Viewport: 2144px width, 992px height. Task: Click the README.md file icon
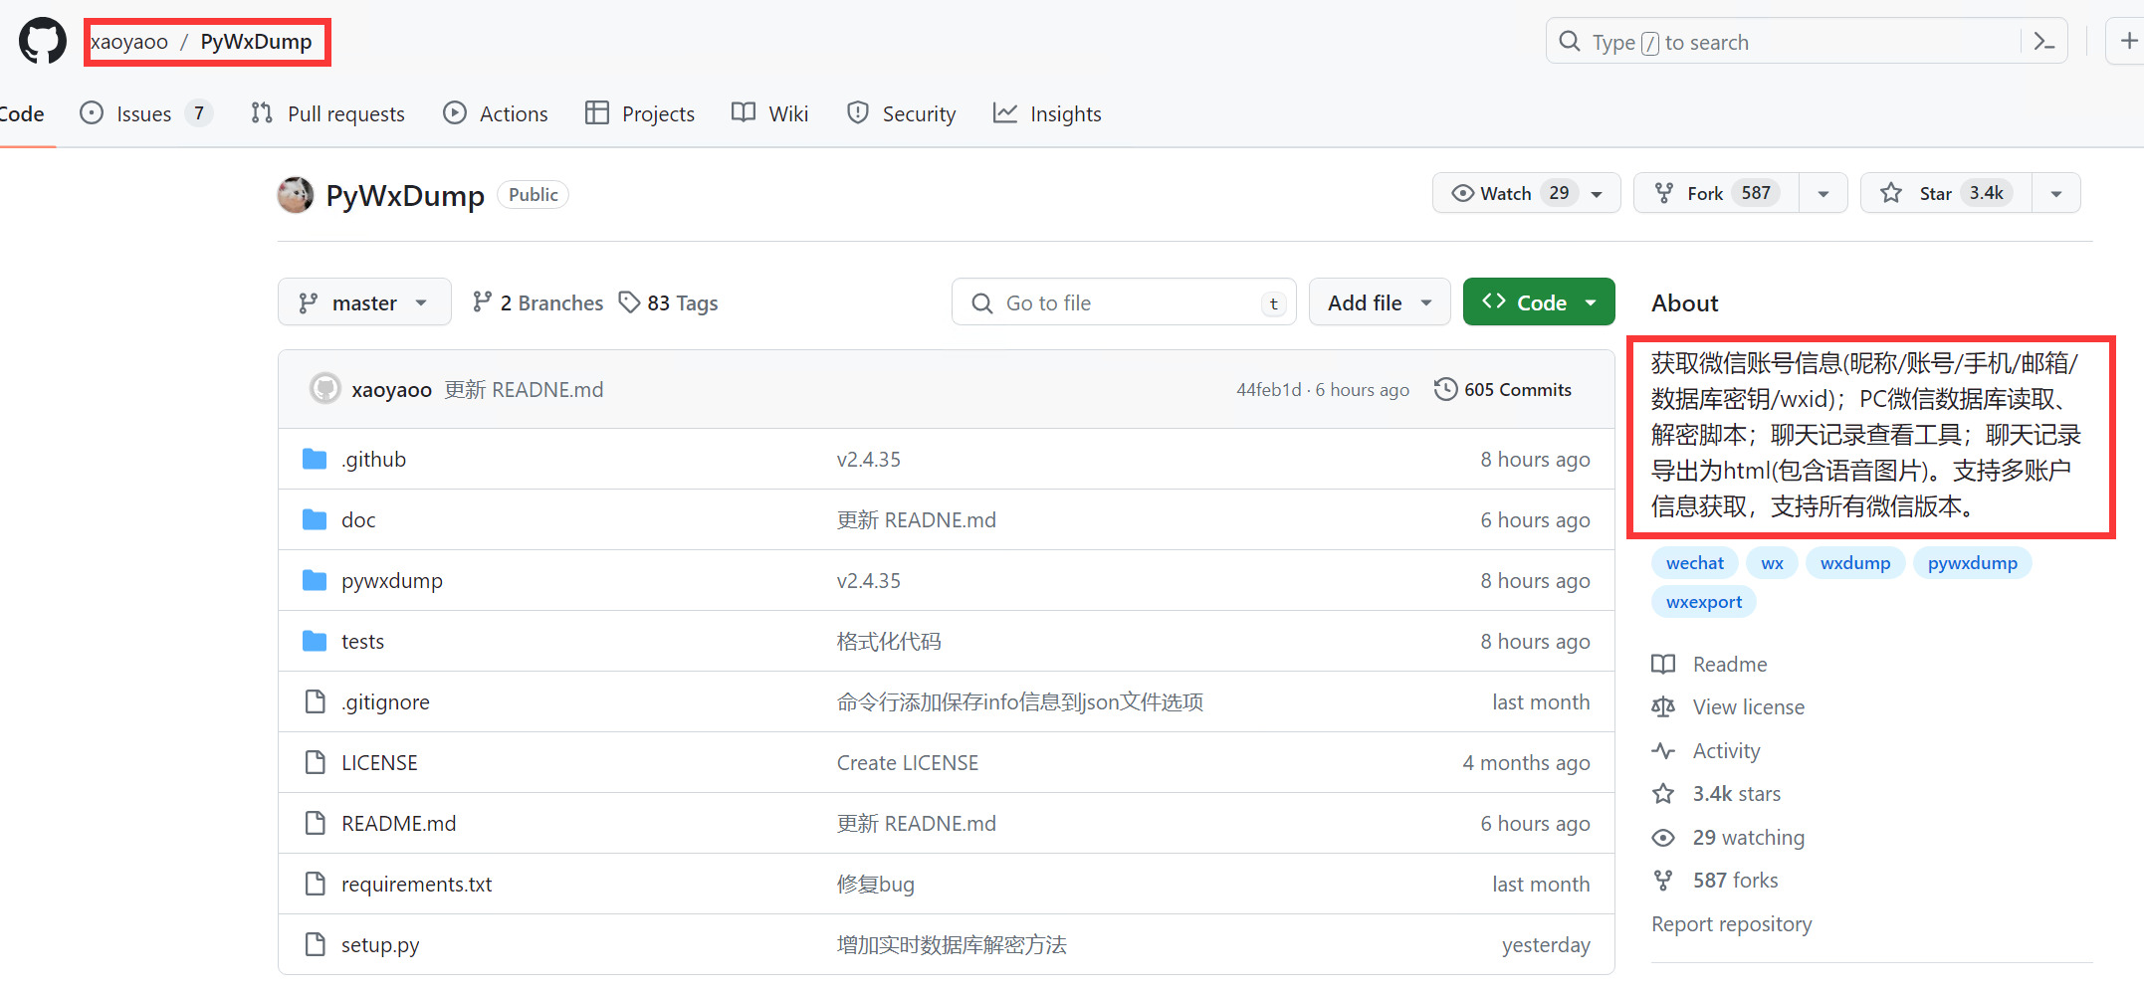coord(316,823)
